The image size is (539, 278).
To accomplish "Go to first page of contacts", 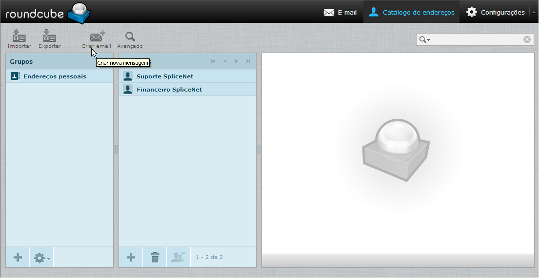I will (x=213, y=61).
